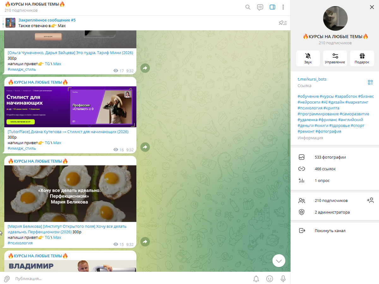Screen dimensions: 379x284
Task: Open Max link in the Стилист post
Action: click(57, 143)
